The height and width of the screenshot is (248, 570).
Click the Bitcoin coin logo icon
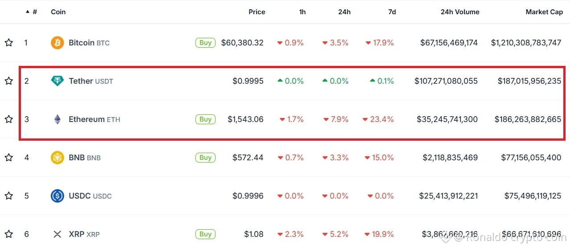[57, 43]
